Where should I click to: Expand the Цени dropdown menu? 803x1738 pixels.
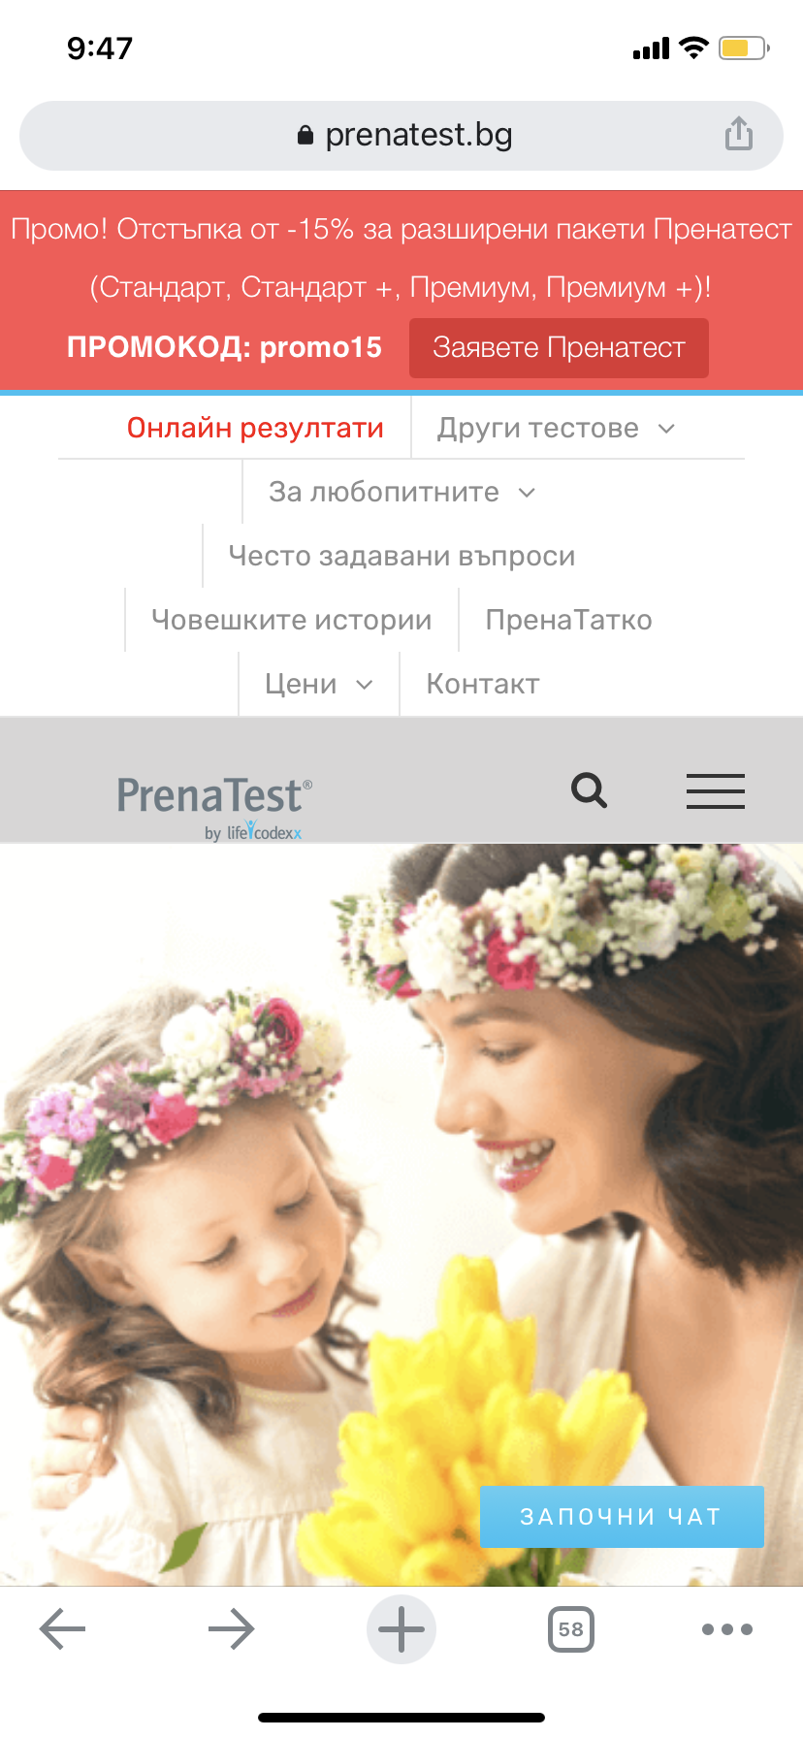pos(319,684)
